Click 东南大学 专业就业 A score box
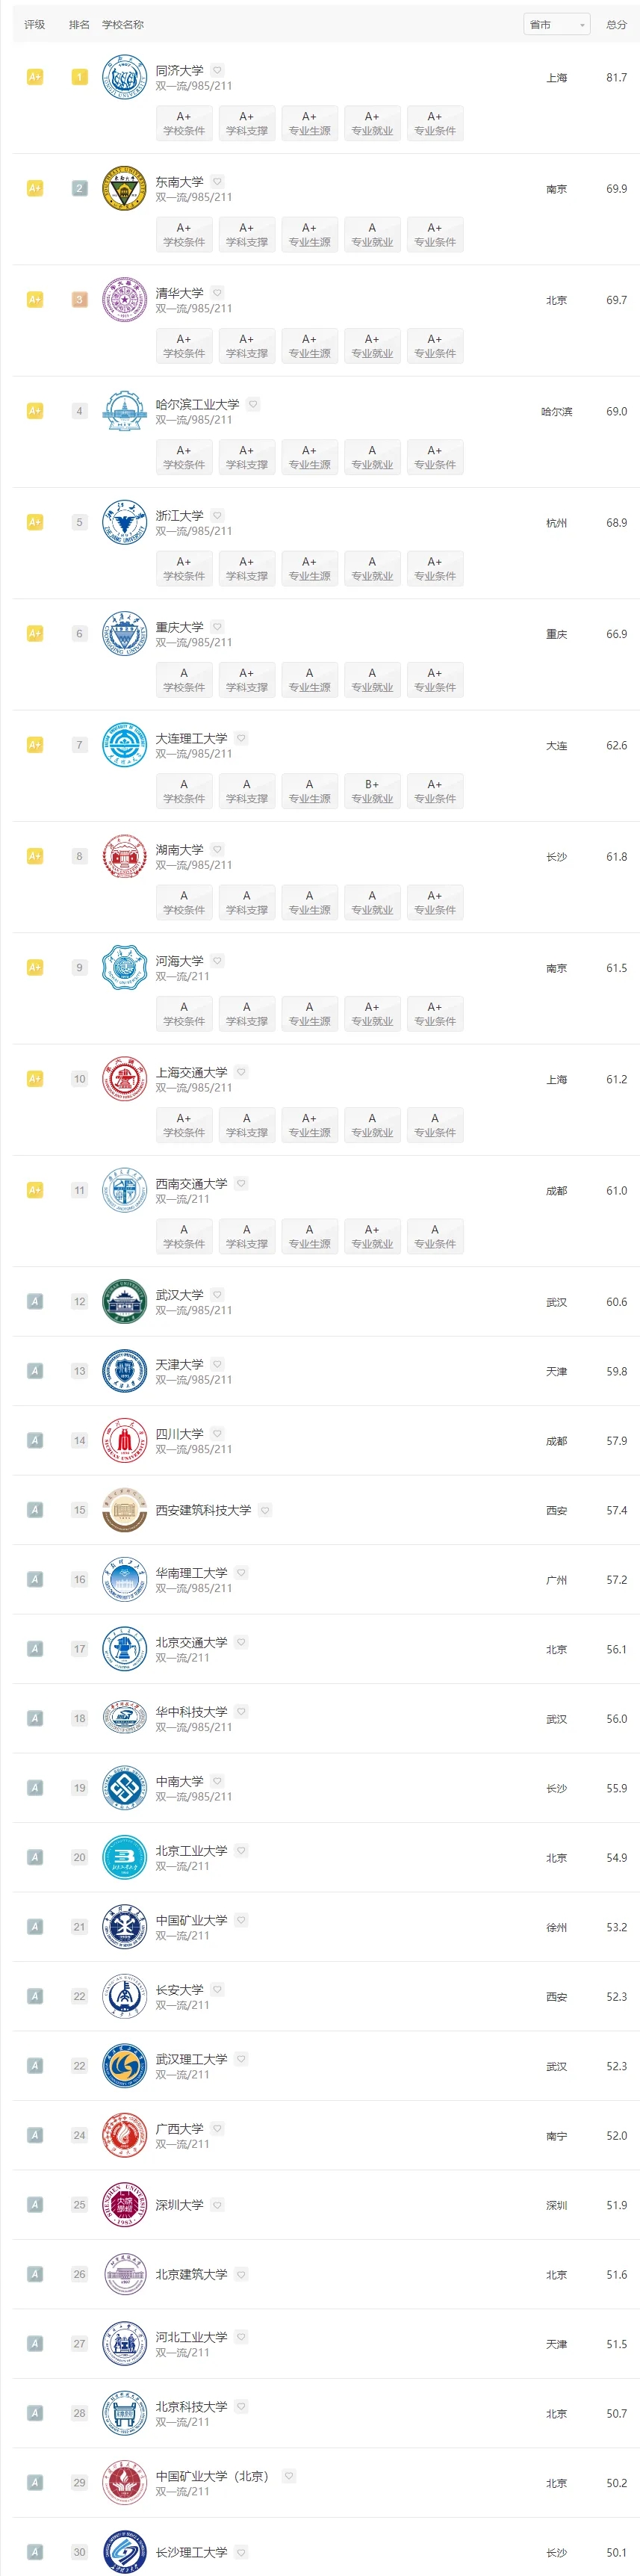The width and height of the screenshot is (640, 2576). pos(372,235)
